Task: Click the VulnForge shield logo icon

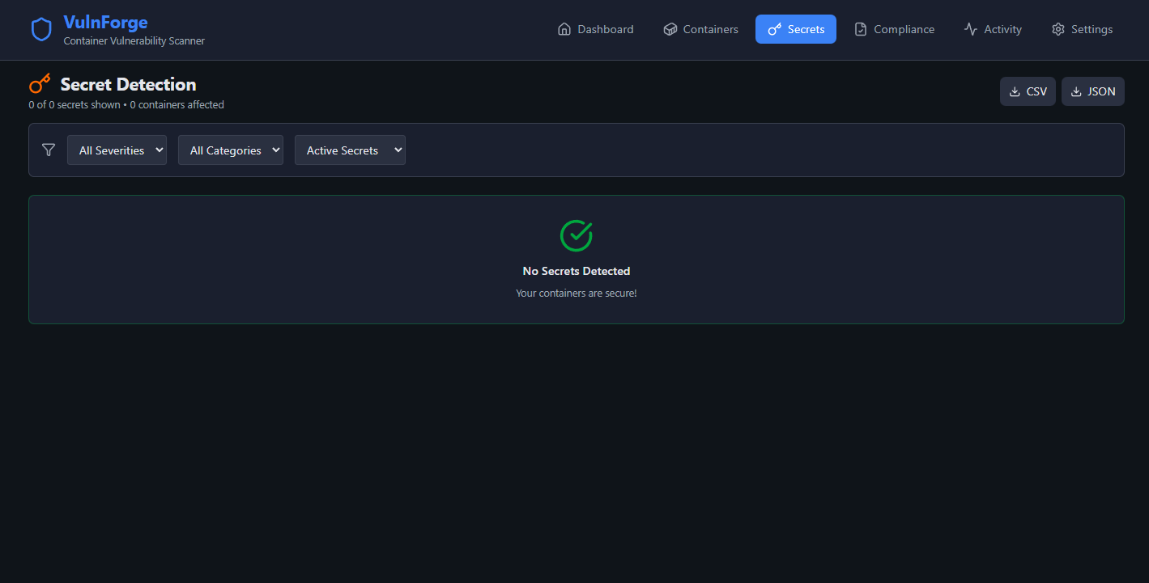Action: [x=41, y=30]
